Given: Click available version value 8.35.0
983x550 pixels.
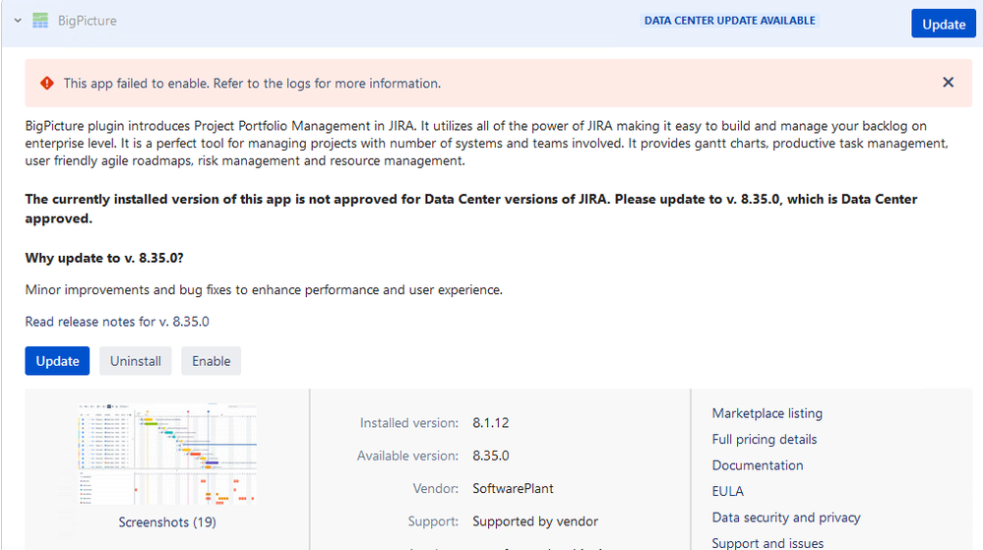Looking at the screenshot, I should pyautogui.click(x=491, y=456).
